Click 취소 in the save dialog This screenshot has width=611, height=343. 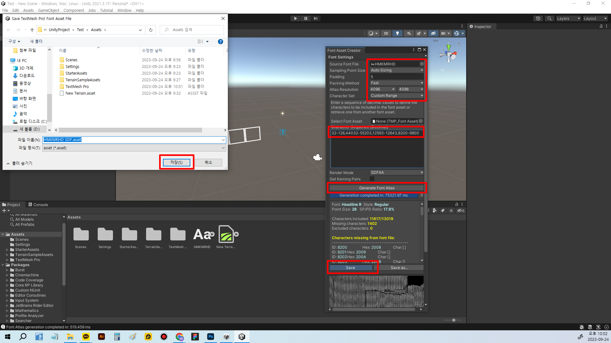click(208, 162)
